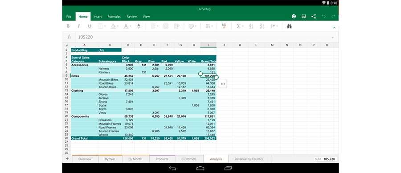Open the borders dropdown
Image resolution: width=401 pixels, height=173 pixels.
102,26
